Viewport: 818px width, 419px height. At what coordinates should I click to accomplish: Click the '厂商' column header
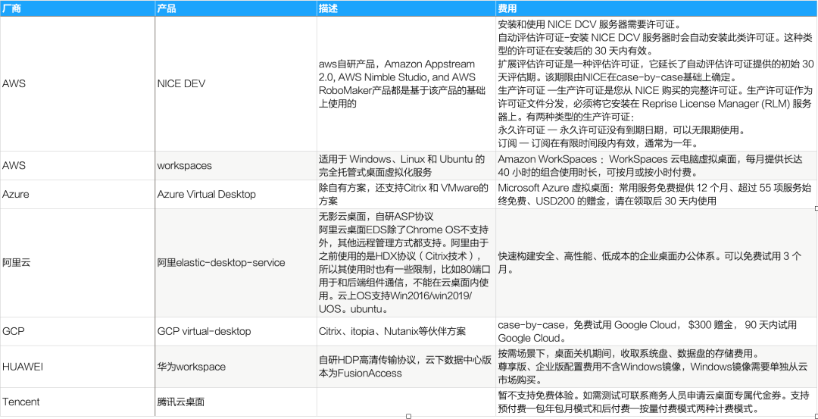point(78,9)
